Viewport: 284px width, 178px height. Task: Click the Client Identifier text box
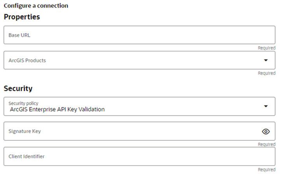click(x=139, y=157)
